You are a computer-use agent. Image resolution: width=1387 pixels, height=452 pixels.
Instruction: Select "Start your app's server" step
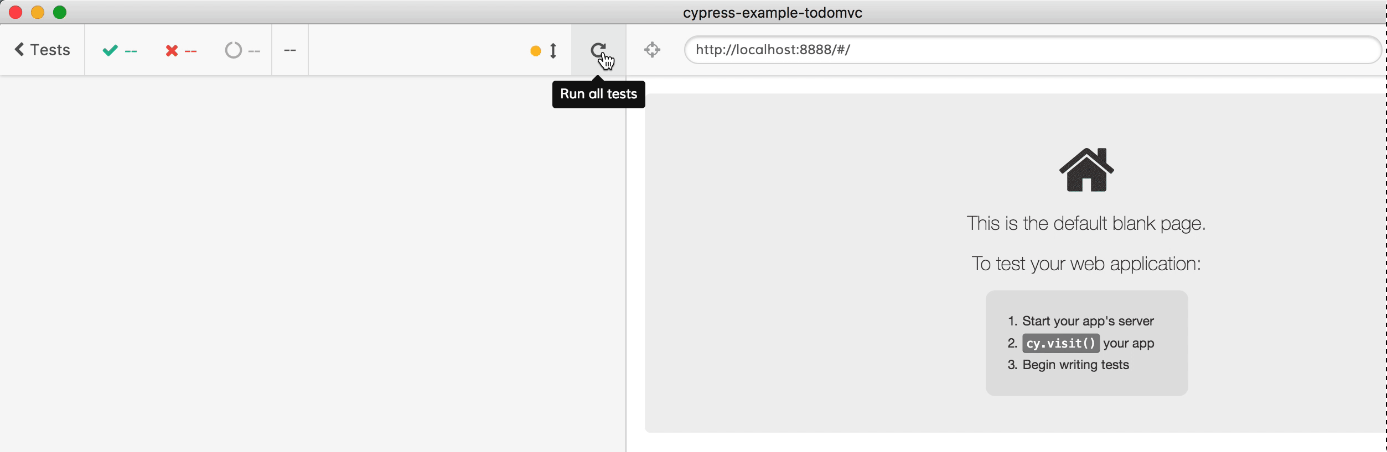click(1087, 321)
